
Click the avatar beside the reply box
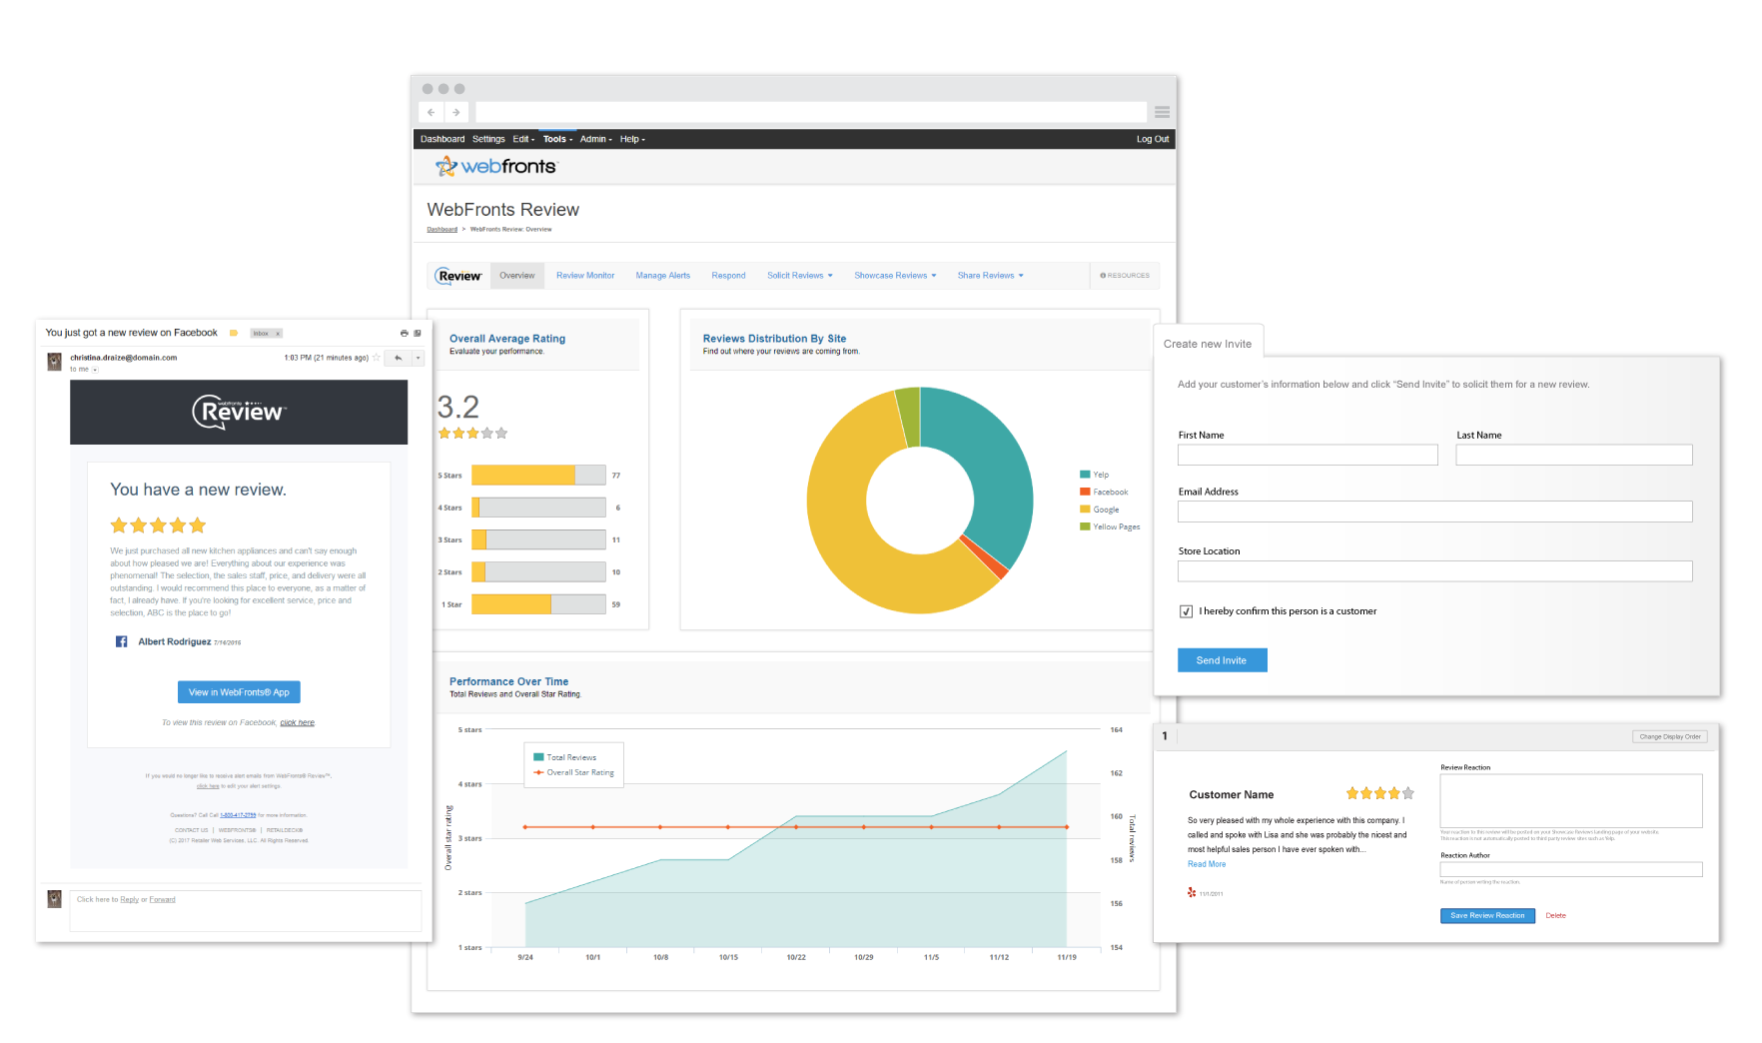click(55, 899)
